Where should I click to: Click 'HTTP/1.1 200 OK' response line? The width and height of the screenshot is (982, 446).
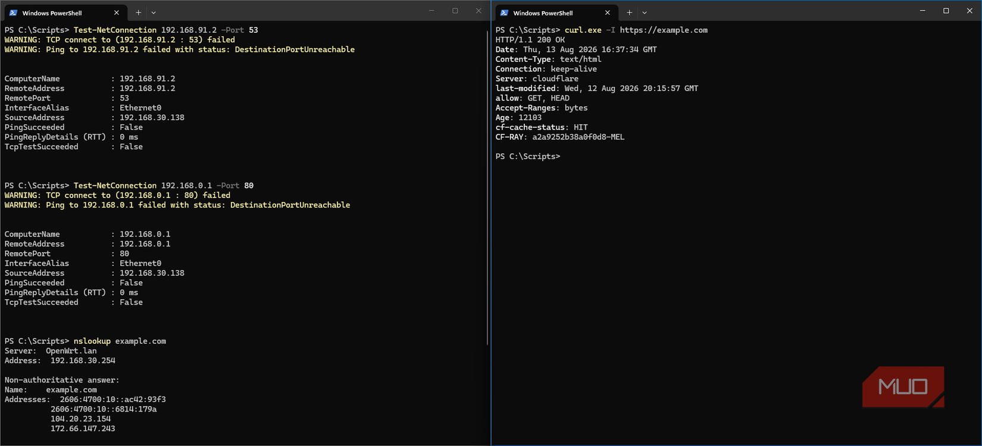tap(530, 40)
